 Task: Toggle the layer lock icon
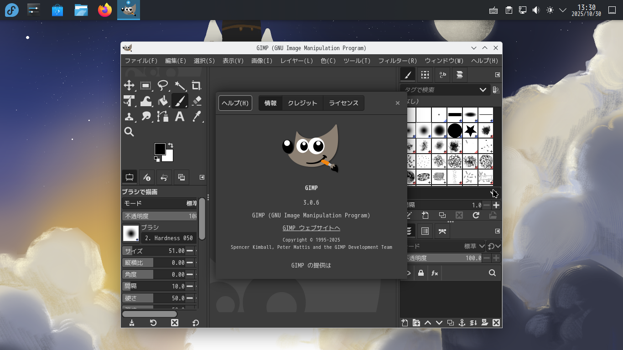[421, 273]
